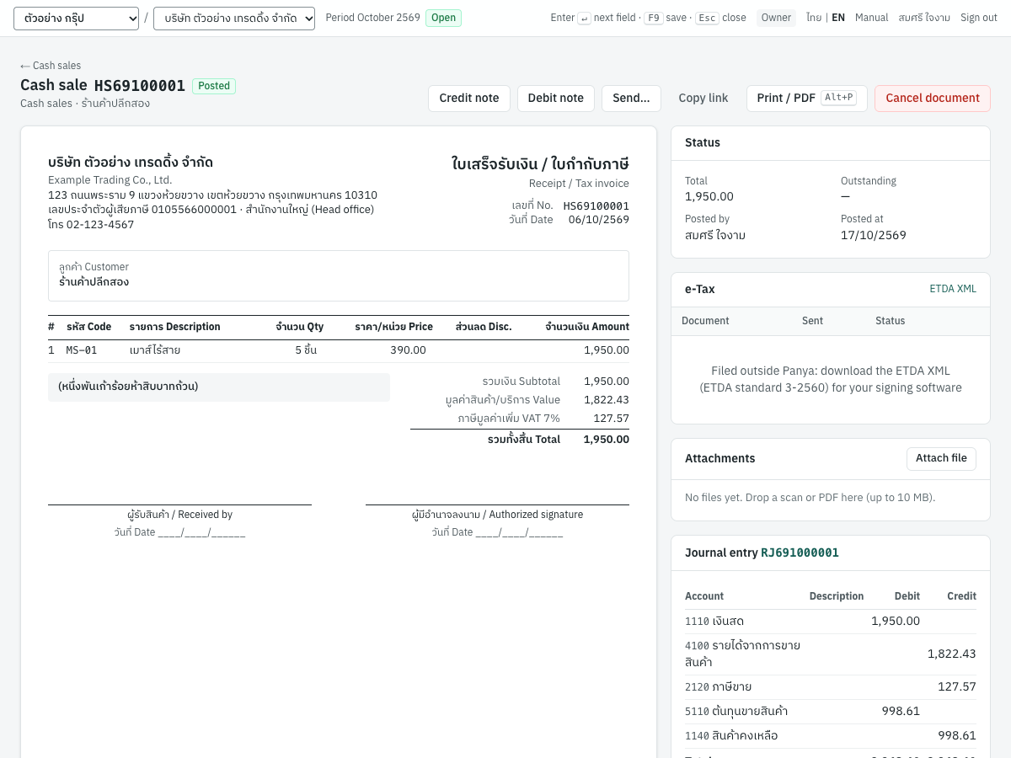Switch language to EN
Viewport: 1011px width, 758px height.
[x=838, y=18]
